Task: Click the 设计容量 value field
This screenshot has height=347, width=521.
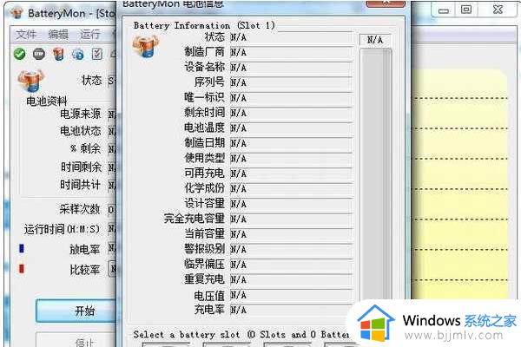Action: point(291,204)
